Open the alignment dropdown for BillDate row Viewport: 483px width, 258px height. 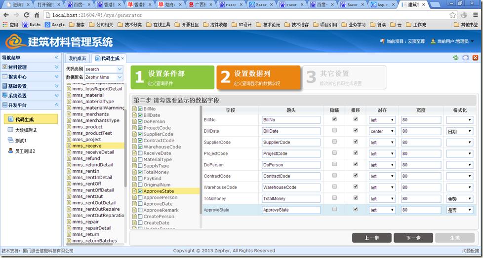click(382, 131)
